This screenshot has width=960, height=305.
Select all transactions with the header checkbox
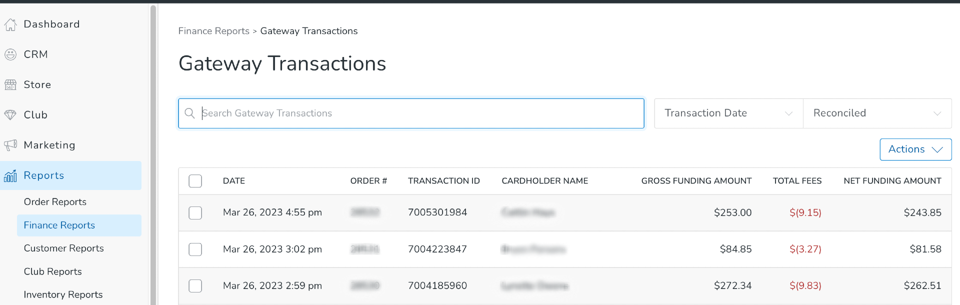point(195,180)
